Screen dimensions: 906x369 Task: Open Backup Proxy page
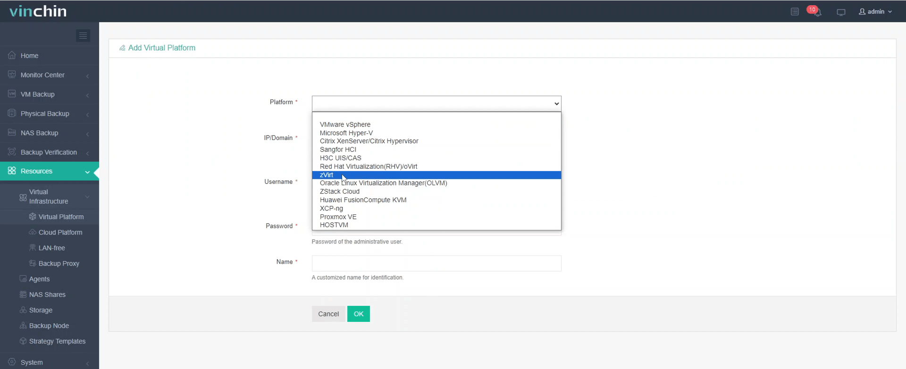[59, 263]
